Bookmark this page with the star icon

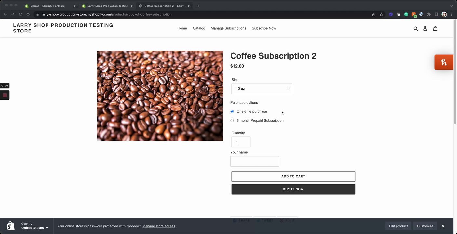(x=381, y=14)
